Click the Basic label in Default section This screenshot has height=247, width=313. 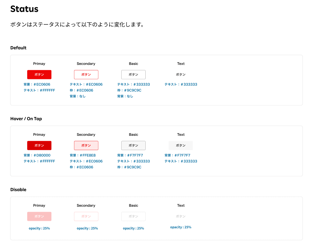tap(134, 64)
